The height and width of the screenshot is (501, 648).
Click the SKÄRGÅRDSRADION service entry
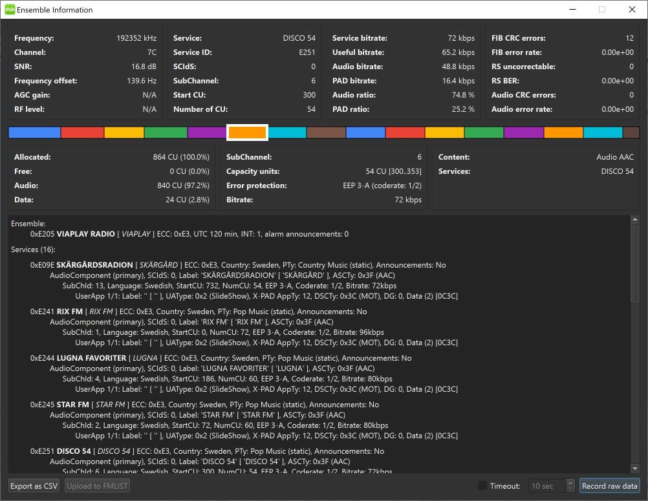click(94, 265)
